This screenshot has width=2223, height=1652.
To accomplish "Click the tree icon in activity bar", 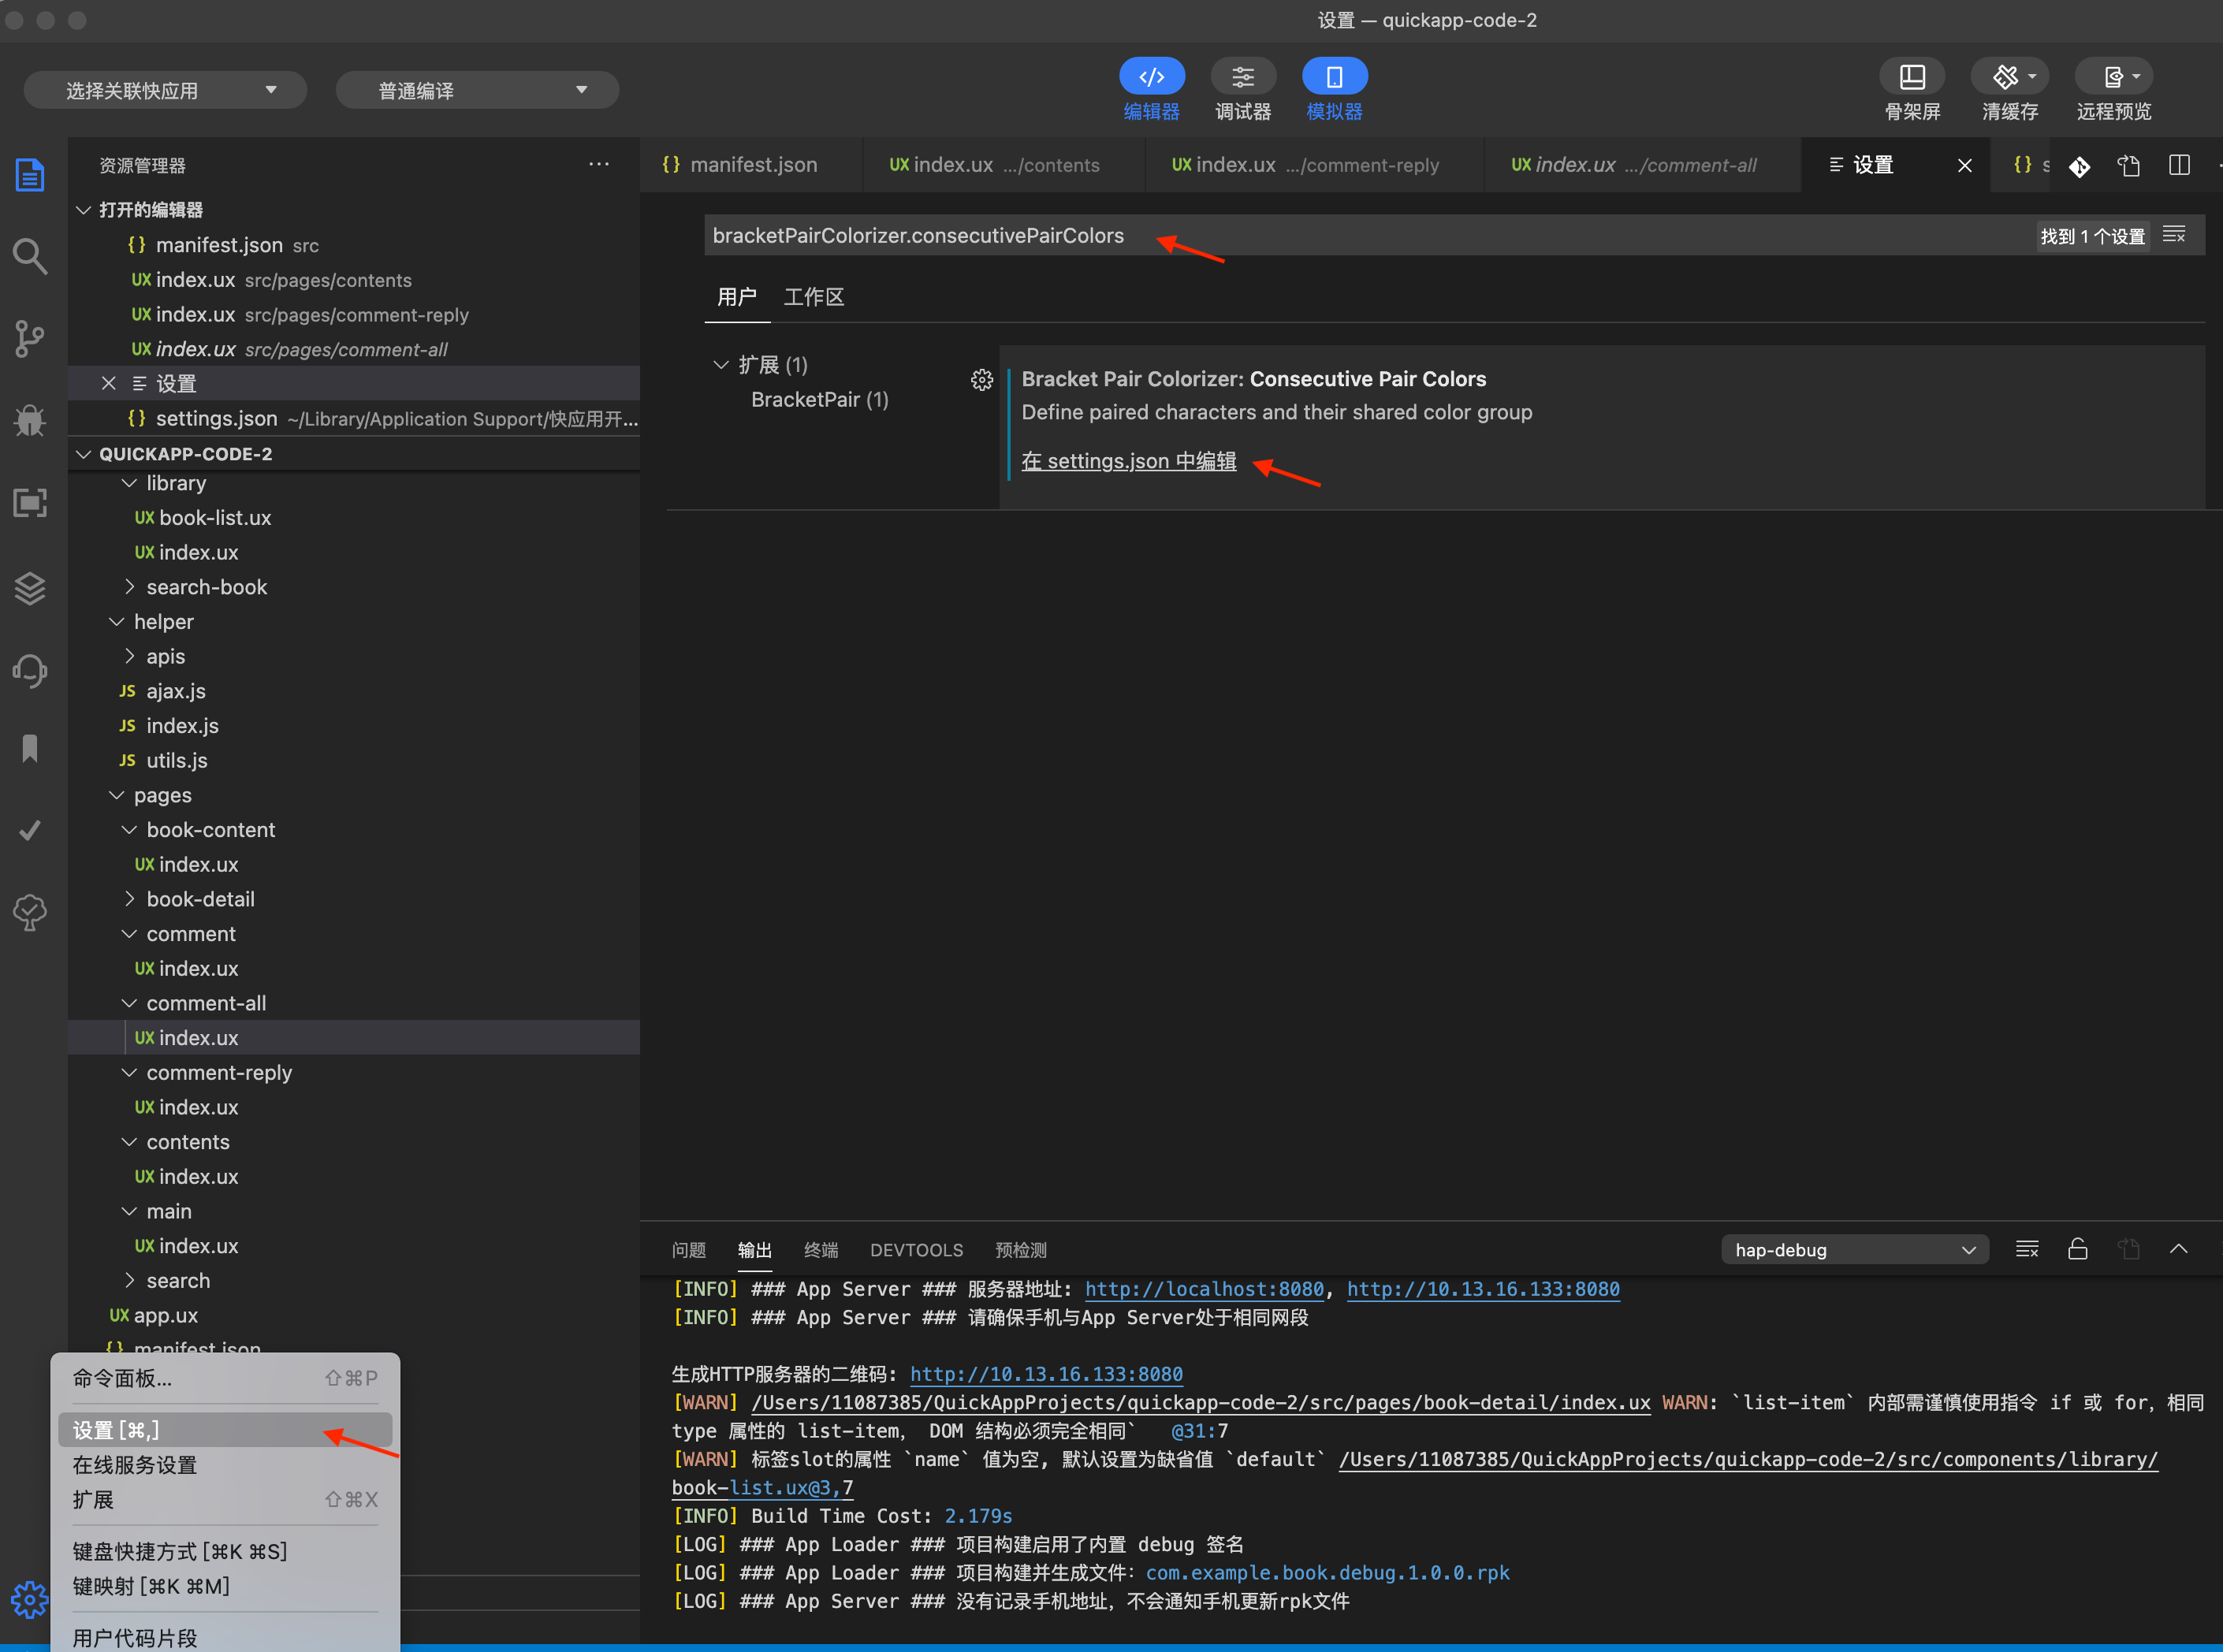I will [30, 912].
